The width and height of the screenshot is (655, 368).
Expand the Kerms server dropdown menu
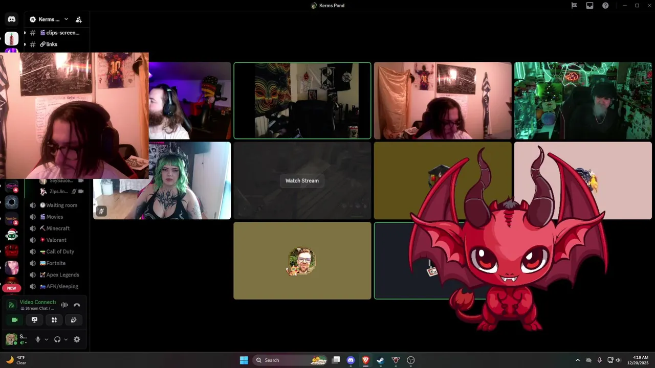(x=66, y=19)
